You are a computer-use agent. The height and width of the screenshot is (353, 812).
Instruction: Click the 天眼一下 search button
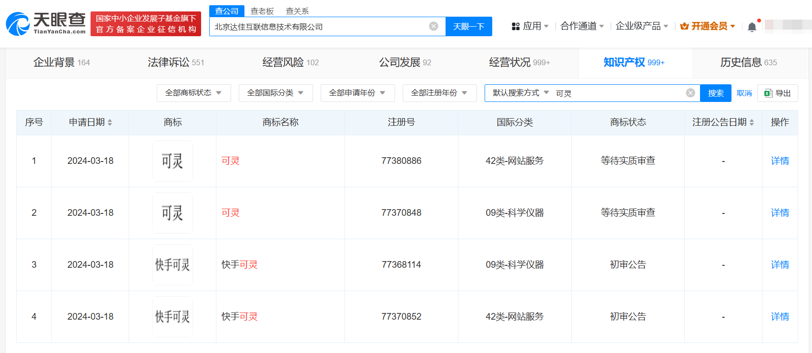[x=468, y=27]
